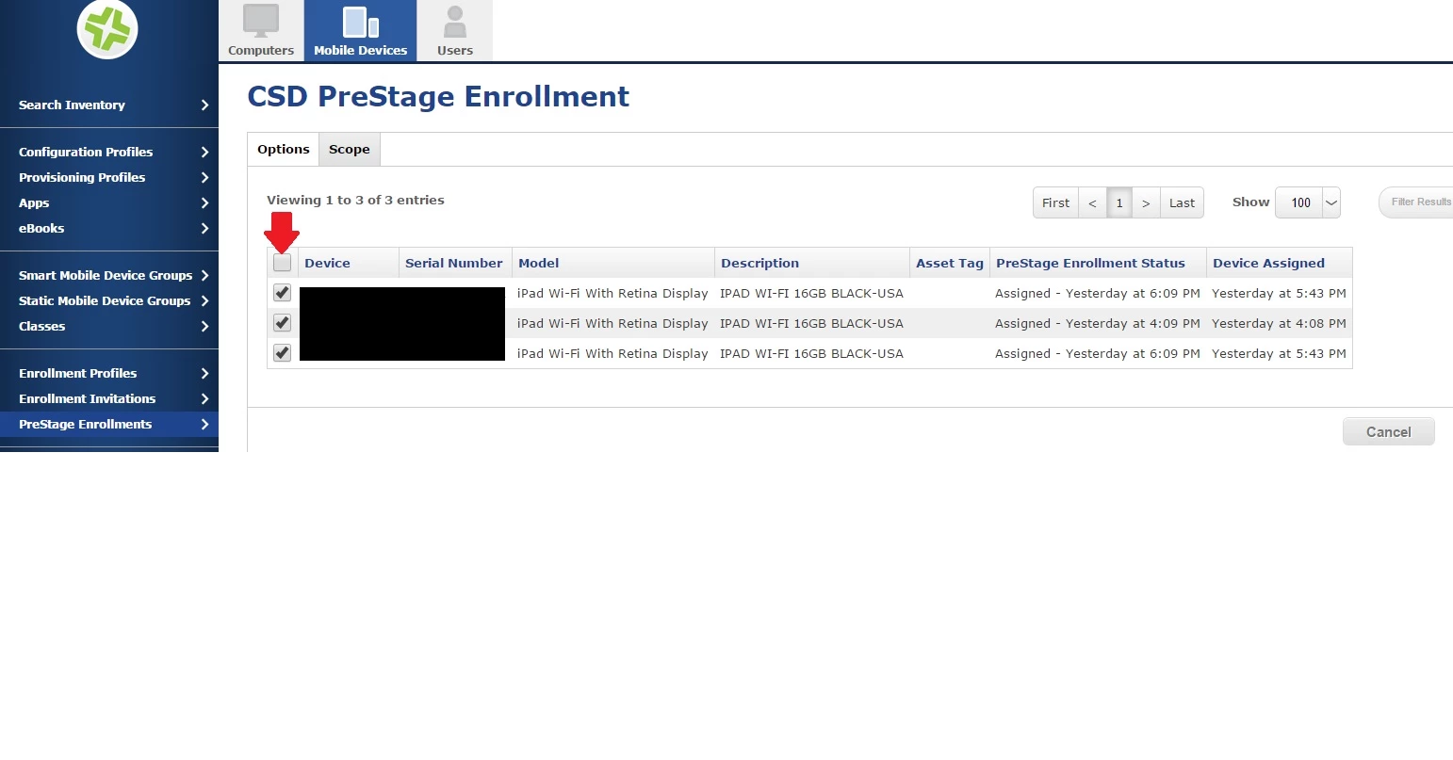Click 'Viewing 1 to 3 of 3 entries' text

(x=355, y=200)
